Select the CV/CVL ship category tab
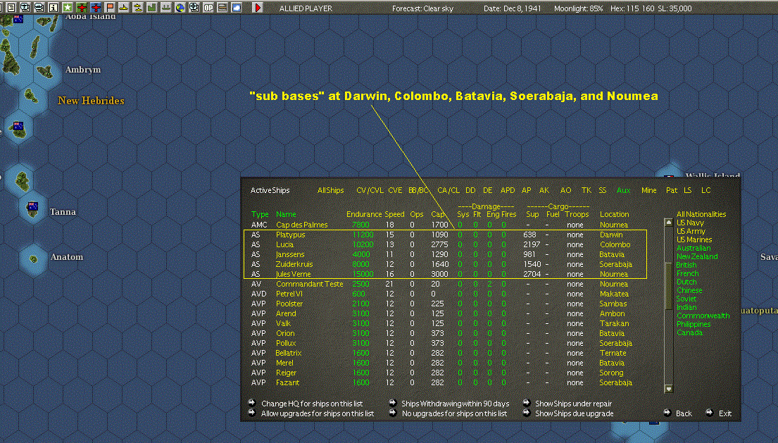The image size is (778, 443). 370,190
